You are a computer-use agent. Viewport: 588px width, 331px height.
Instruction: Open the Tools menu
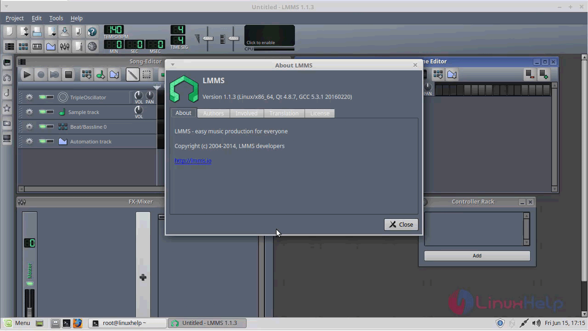[56, 18]
